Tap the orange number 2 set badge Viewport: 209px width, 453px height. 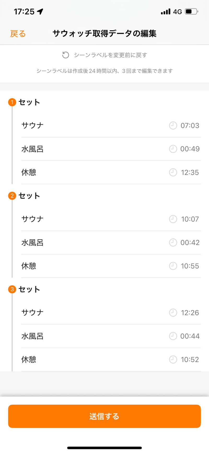point(12,196)
